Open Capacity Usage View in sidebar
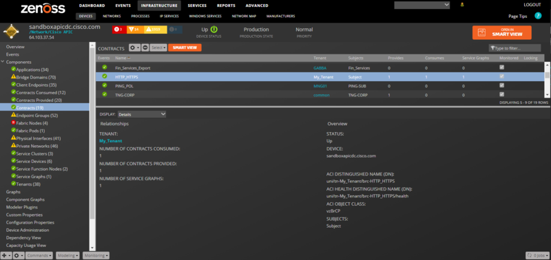551x260 pixels. 26,246
